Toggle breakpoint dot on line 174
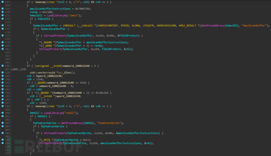This screenshot has height=156, width=271. click(x=3, y=26)
